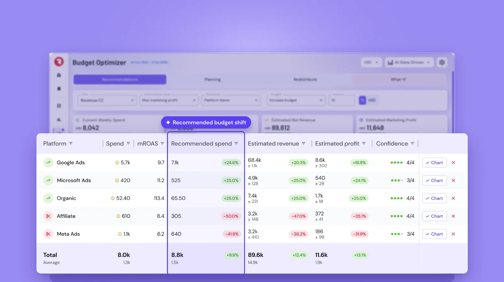Click the Confidence column filter icon
Viewport: 504px width, 282px height.
coord(412,143)
